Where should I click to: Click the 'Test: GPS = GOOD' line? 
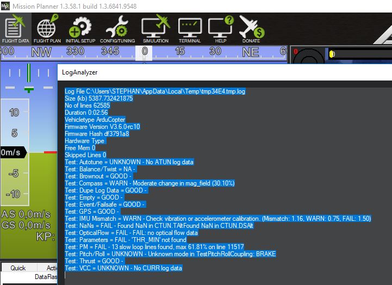92,212
